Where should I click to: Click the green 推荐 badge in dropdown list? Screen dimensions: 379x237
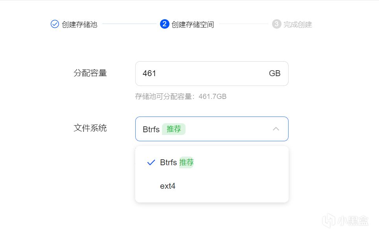tap(186, 162)
